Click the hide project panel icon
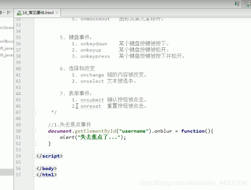Screen dimensions: 251x190 click(x=9, y=12)
